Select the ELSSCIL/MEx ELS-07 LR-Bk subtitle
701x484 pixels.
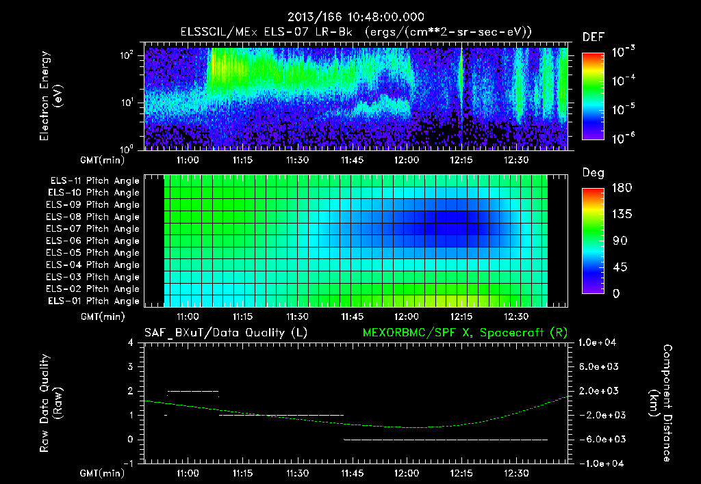(x=266, y=31)
